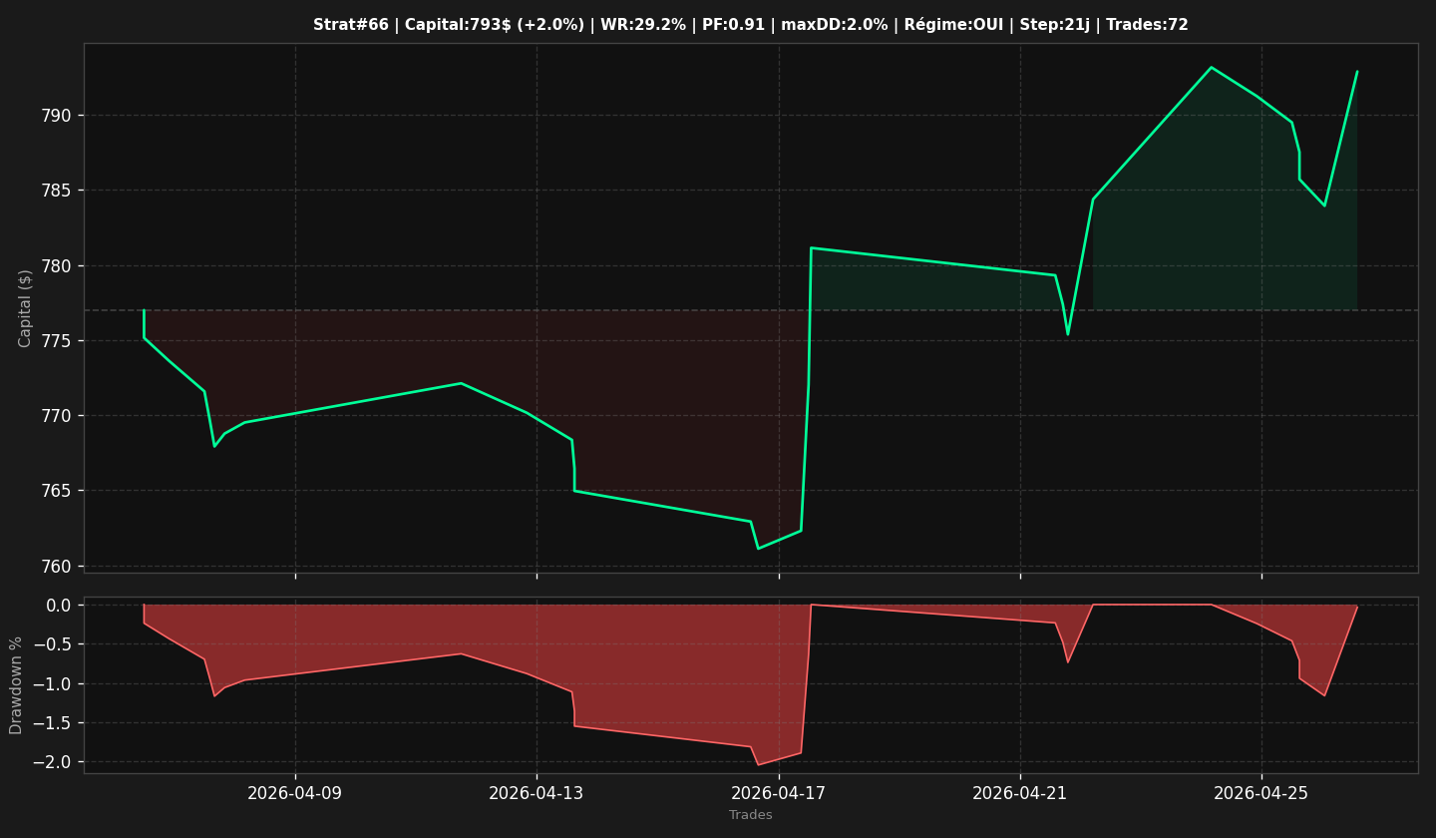The width and height of the screenshot is (1436, 838).
Task: Click the 775 tick on capital axis
Action: coord(58,341)
